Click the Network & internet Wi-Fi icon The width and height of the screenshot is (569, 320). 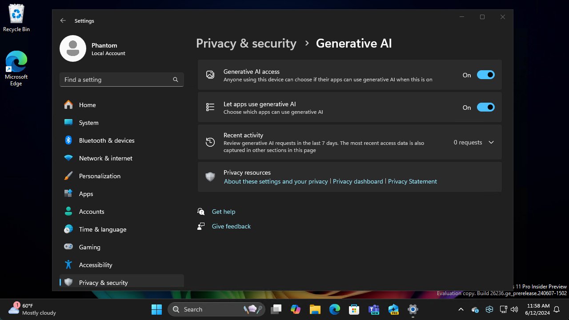point(68,158)
